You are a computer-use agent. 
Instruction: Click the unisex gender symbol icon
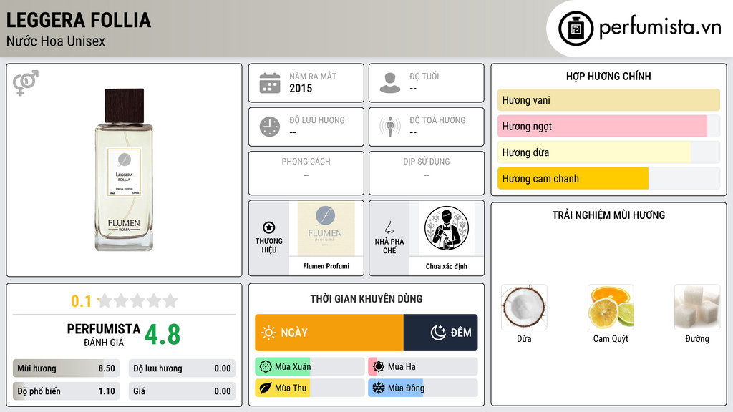(26, 83)
